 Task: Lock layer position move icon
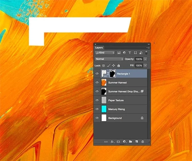[114, 65]
